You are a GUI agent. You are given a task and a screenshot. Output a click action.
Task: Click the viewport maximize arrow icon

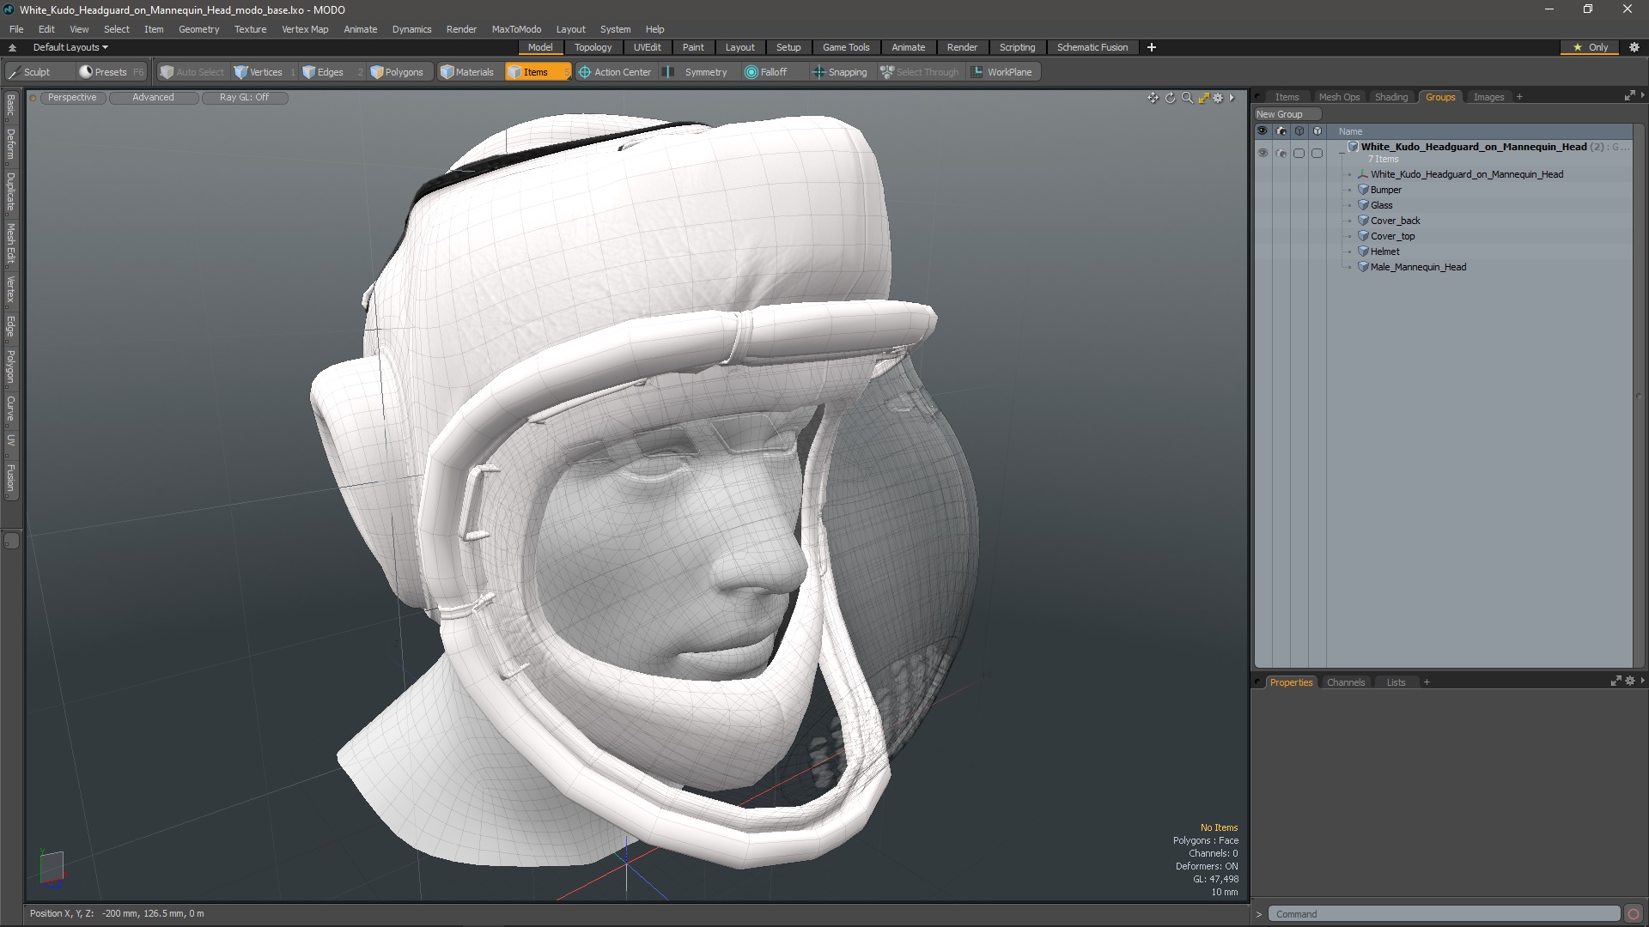(1203, 98)
